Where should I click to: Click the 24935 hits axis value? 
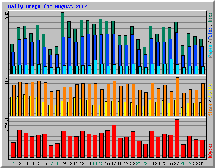pos(6,18)
